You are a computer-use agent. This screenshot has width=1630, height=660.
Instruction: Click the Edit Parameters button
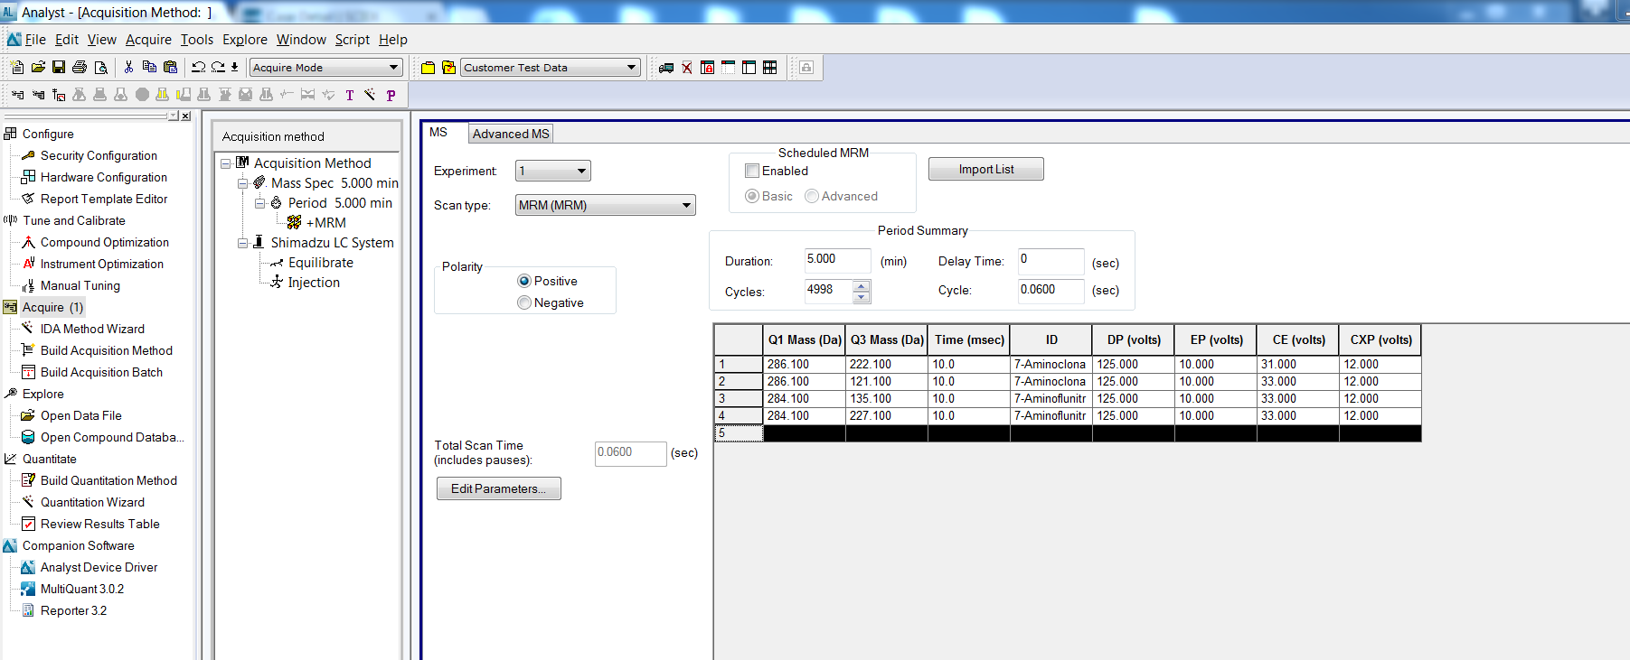pyautogui.click(x=498, y=488)
